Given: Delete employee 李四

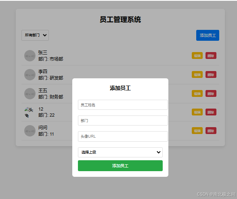Looking at the screenshot, I should coord(211,75).
